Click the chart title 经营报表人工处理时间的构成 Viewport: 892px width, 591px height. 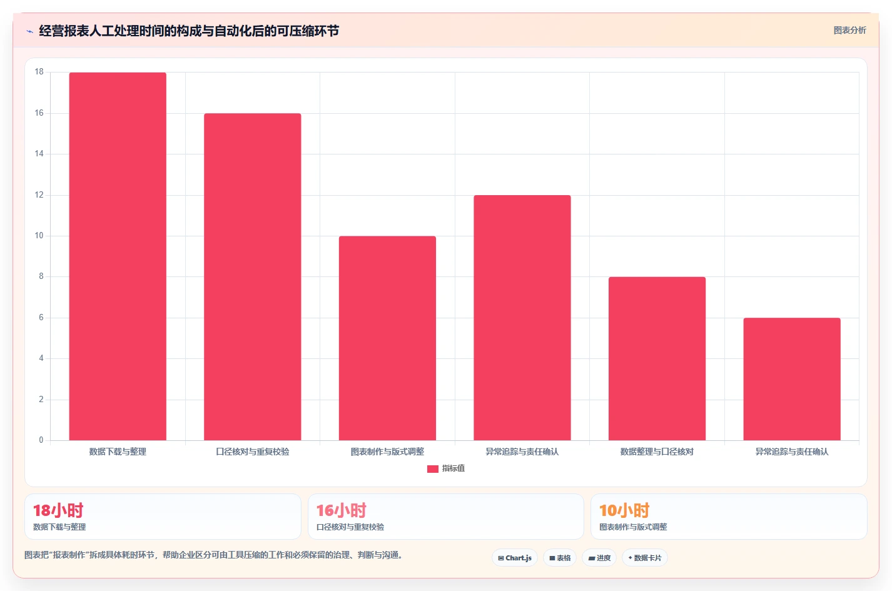[189, 31]
